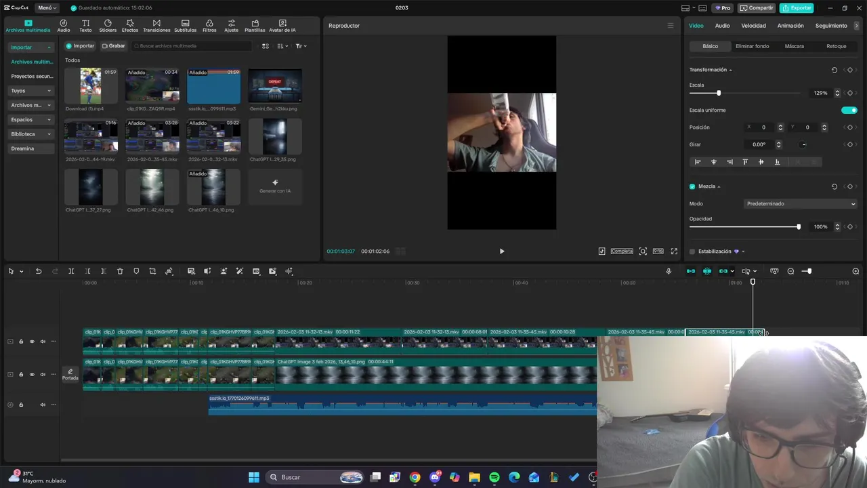867x488 pixels.
Task: Click the Escala slider handle
Action: (719, 93)
